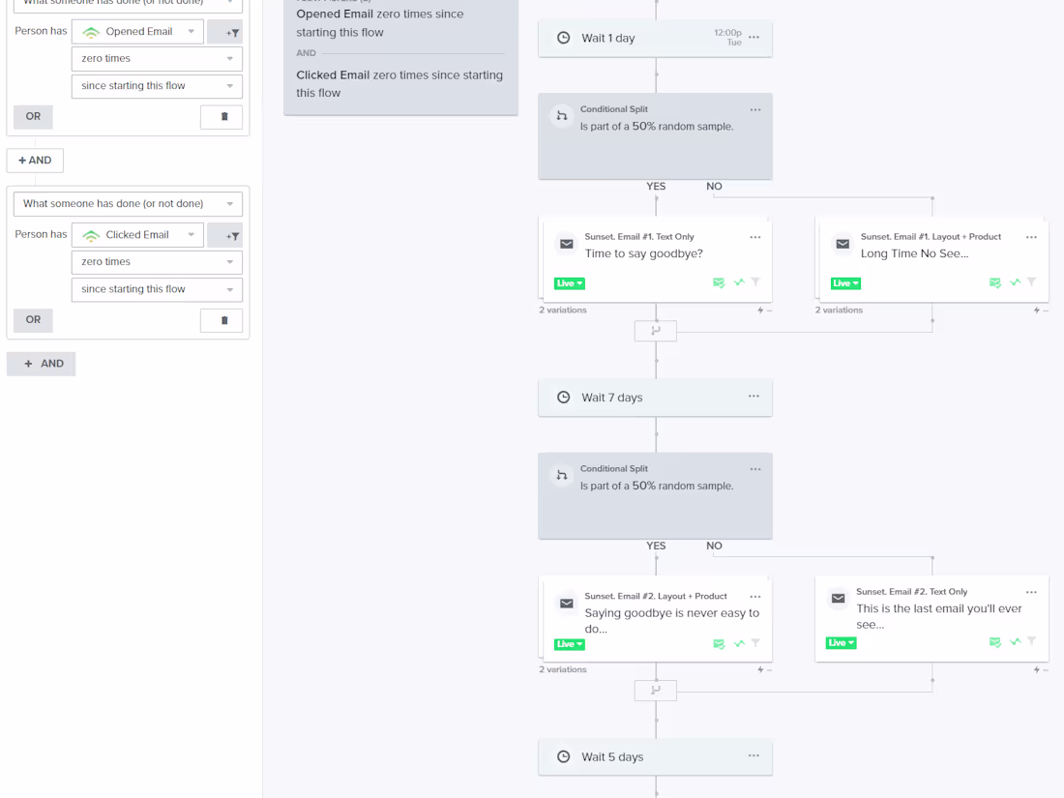
Task: Expand the 'zero times' frequency dropdown
Action: pos(156,262)
